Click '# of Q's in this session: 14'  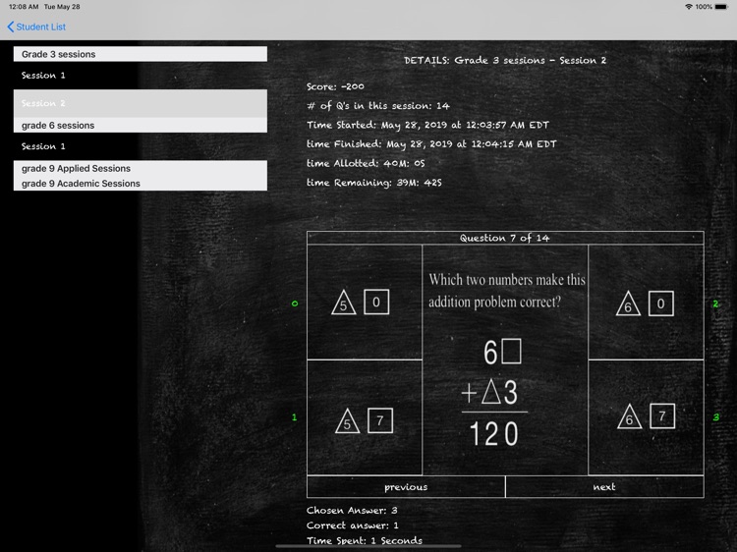pyautogui.click(x=378, y=106)
